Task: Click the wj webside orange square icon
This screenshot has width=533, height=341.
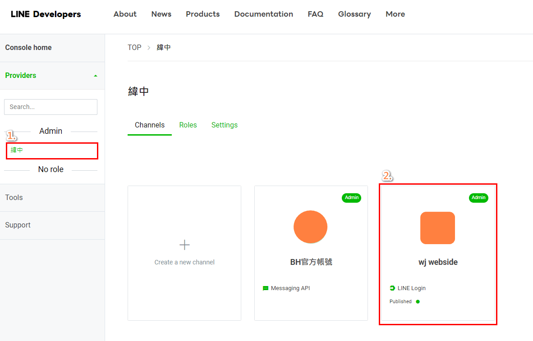Action: (437, 228)
